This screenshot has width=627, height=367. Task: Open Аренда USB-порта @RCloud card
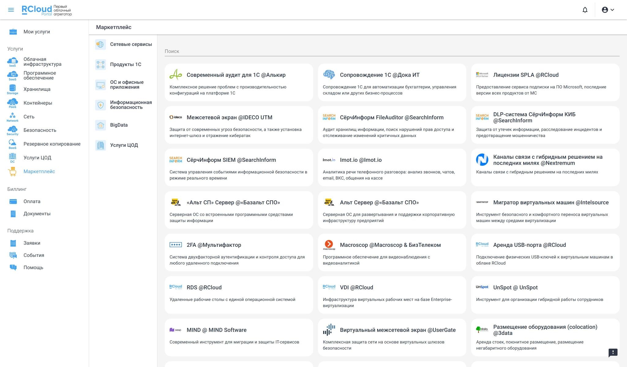[545, 252]
